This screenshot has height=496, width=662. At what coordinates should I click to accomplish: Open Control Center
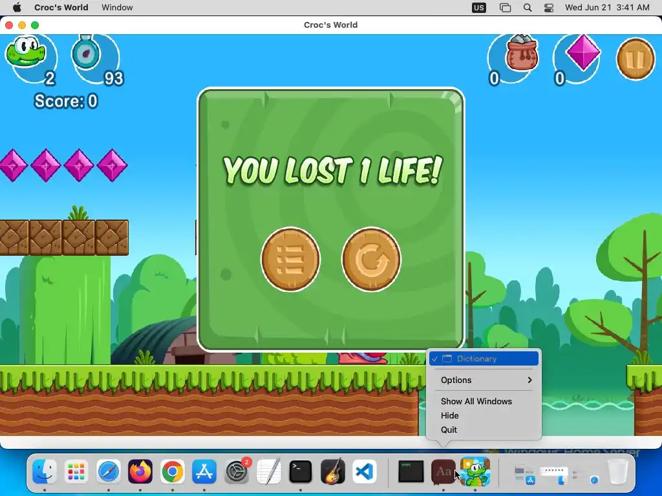click(548, 8)
